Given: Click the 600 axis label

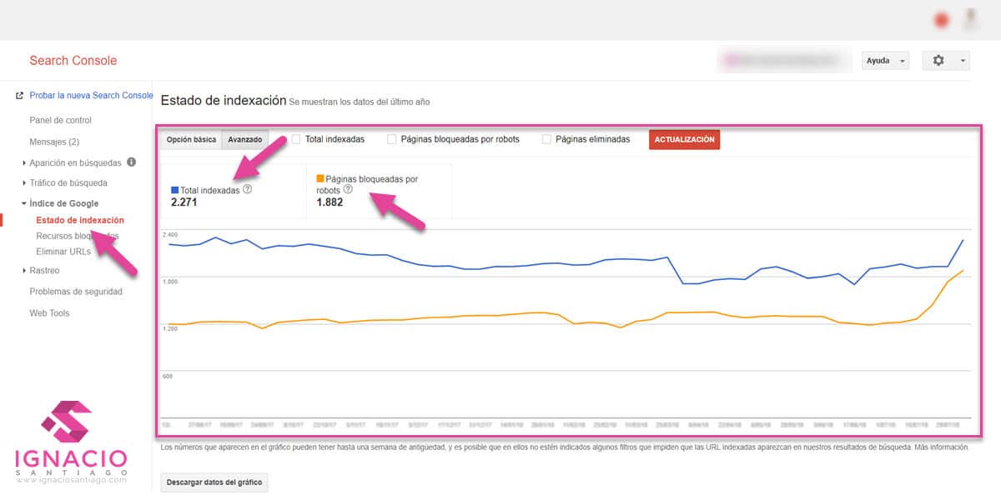Looking at the screenshot, I should click(x=167, y=376).
